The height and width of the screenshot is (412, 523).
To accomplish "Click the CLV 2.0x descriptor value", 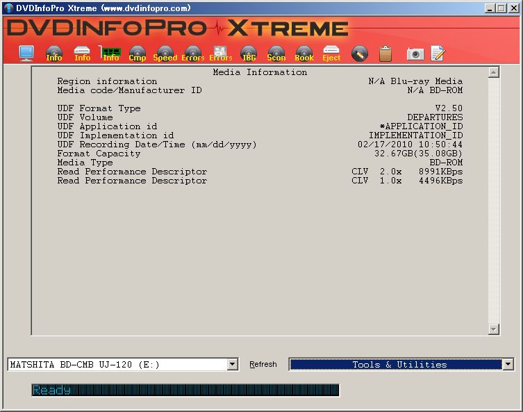I will coord(376,172).
